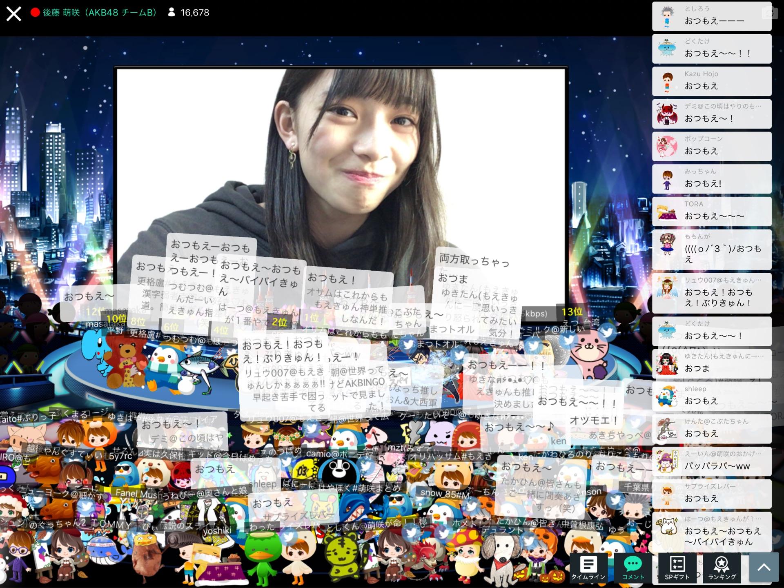Tap the viewer count person icon
Viewport: 784px width, 588px height.
tap(171, 13)
